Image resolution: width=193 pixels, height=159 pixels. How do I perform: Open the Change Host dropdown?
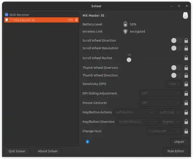click(164, 131)
